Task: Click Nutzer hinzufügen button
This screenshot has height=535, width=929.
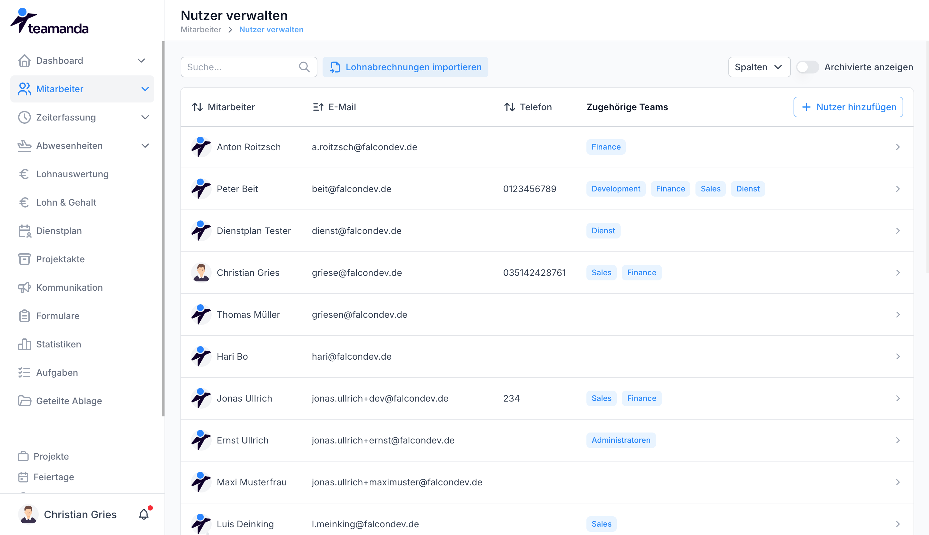Action: click(848, 107)
